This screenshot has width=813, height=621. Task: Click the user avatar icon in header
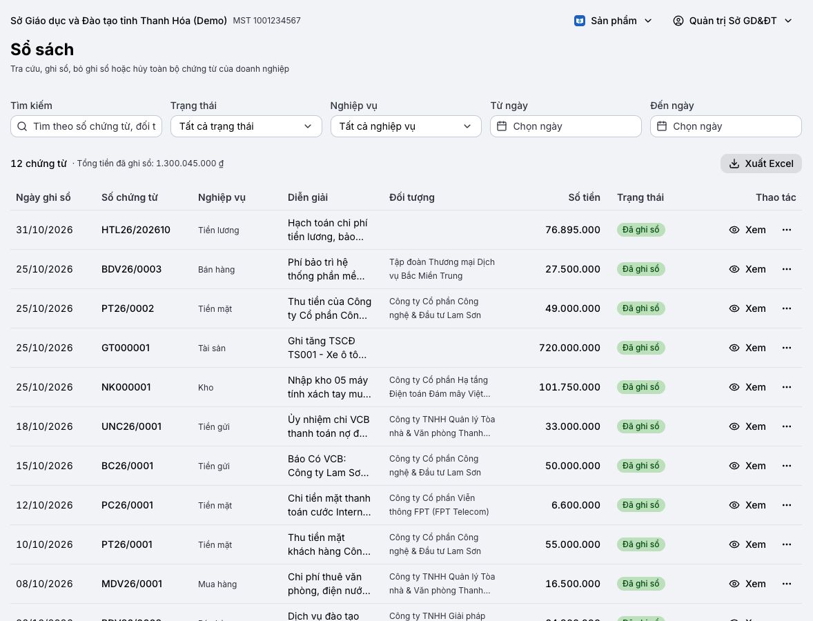[678, 21]
